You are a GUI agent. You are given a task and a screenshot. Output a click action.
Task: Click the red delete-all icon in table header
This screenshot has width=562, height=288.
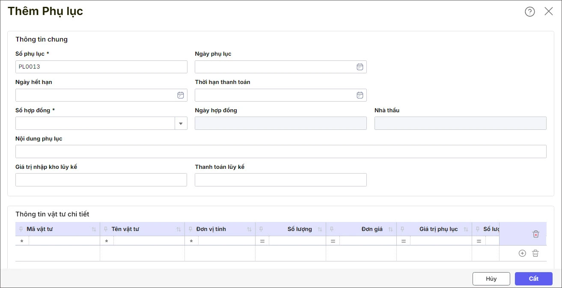(536, 234)
